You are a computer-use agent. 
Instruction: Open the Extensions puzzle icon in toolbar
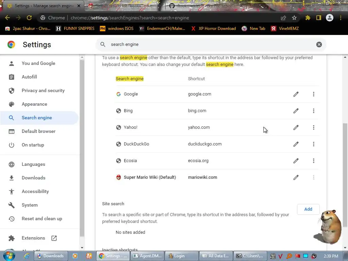click(308, 18)
